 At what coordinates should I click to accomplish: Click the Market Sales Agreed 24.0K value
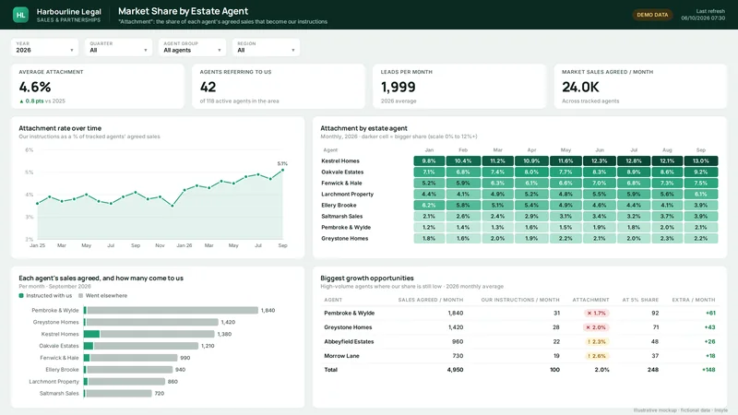580,87
